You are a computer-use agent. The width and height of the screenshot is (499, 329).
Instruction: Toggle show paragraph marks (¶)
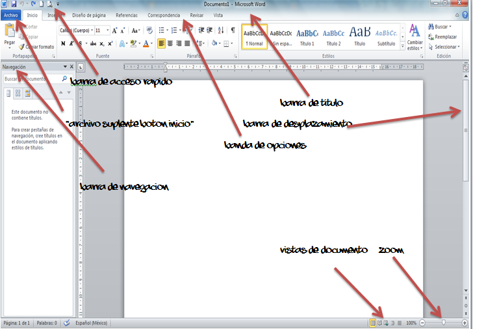(233, 30)
